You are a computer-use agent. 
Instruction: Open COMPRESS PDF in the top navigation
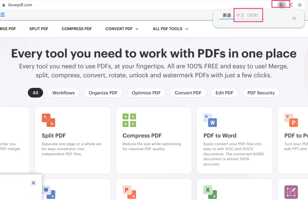tap(77, 29)
